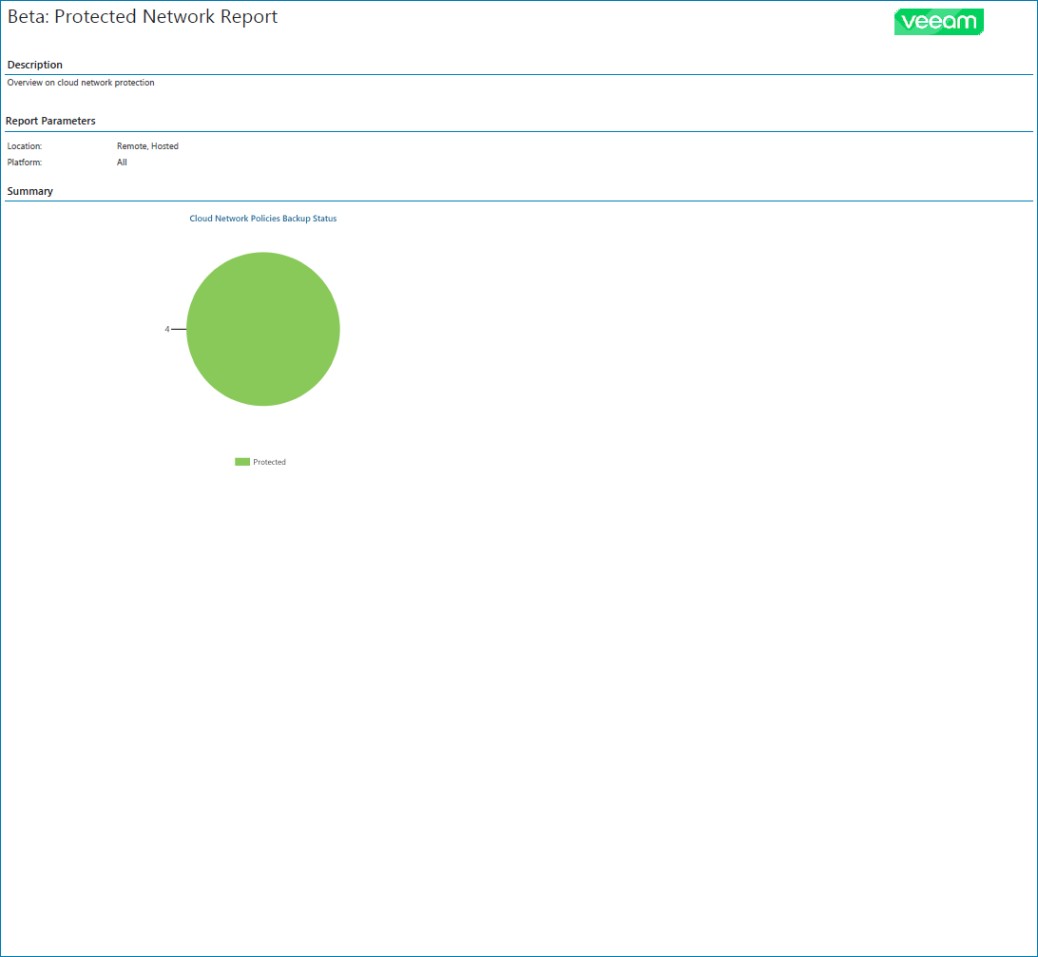Screen dimensions: 1038x957
Task: Select the Beta: Protected Network Report heading
Action: (x=143, y=16)
